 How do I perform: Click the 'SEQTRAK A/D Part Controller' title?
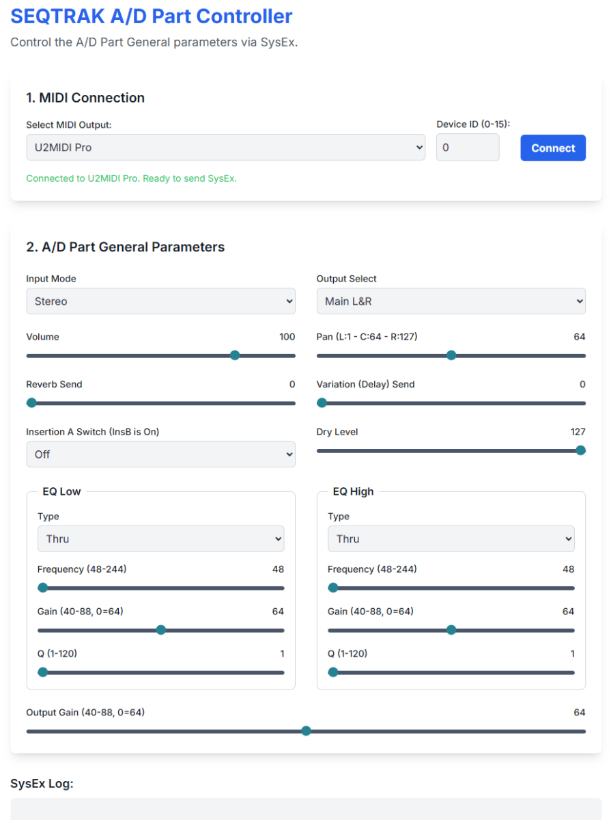click(x=152, y=16)
